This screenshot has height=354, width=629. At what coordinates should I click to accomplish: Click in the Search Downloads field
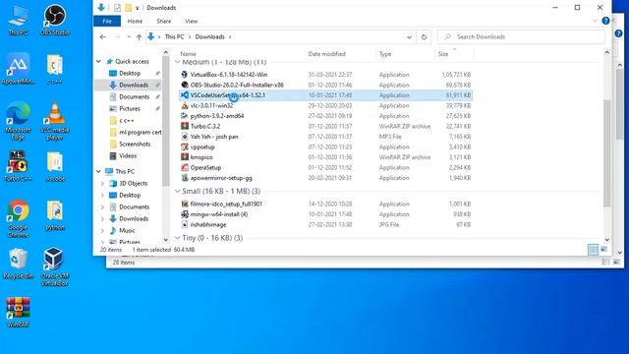point(521,37)
